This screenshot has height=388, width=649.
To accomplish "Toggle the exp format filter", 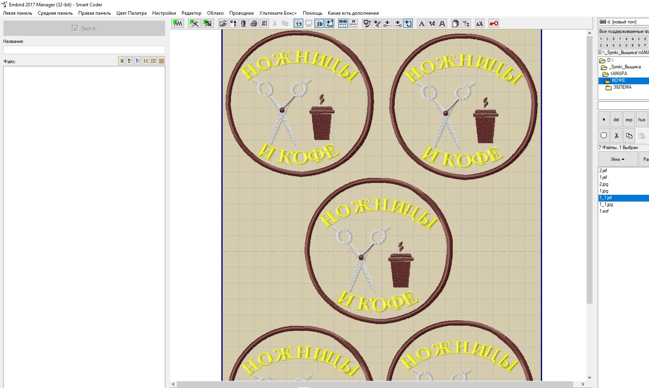I will click(629, 120).
